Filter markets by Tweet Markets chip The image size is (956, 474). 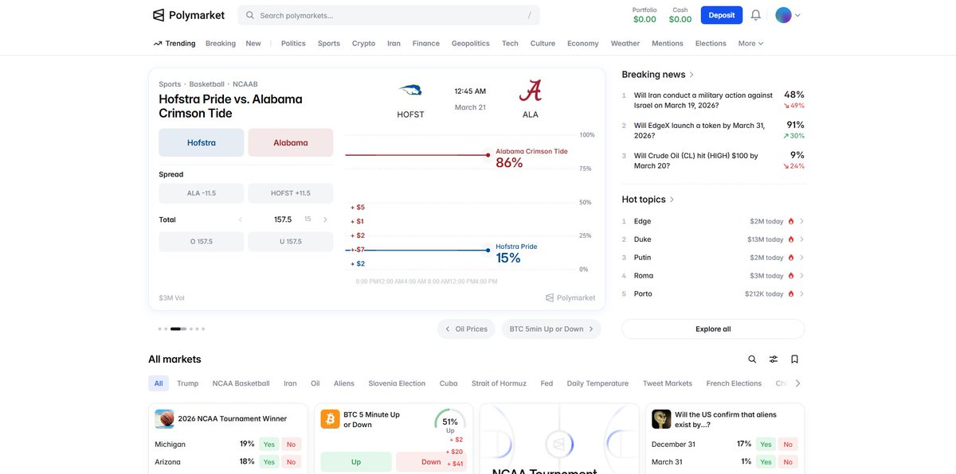[668, 383]
